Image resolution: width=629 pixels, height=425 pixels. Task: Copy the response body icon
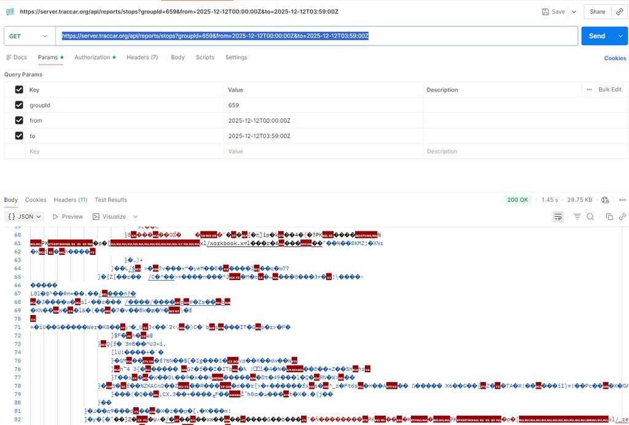click(x=609, y=217)
